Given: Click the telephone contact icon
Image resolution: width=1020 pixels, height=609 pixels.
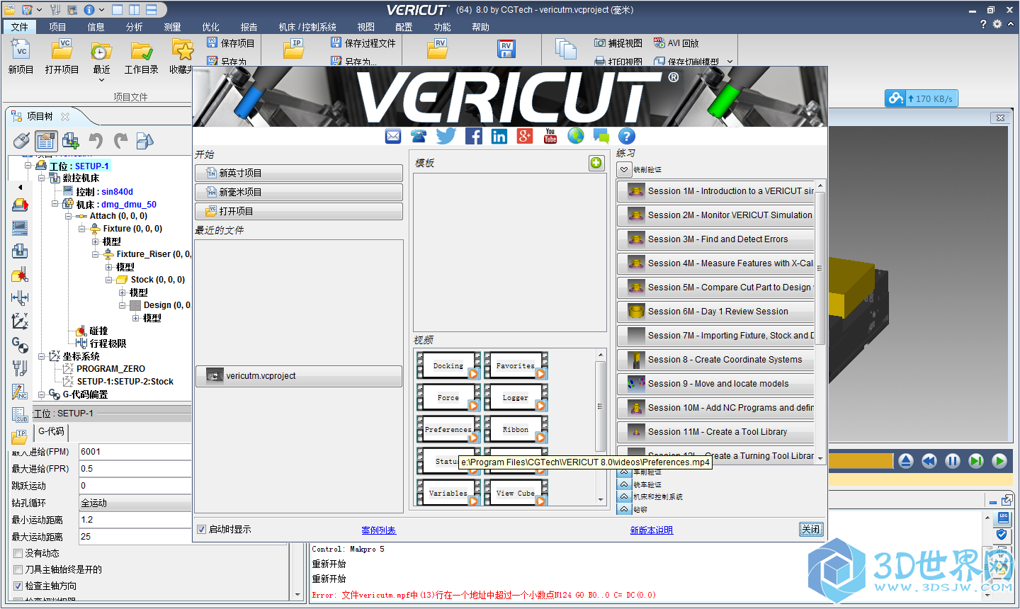Looking at the screenshot, I should [419, 136].
